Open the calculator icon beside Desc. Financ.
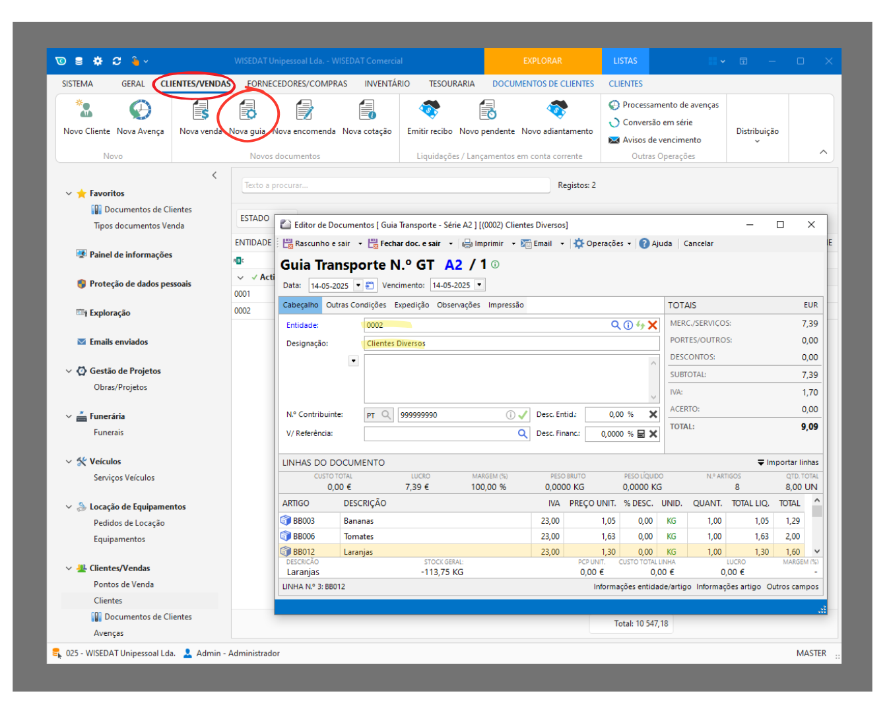The image size is (887, 711). (641, 434)
